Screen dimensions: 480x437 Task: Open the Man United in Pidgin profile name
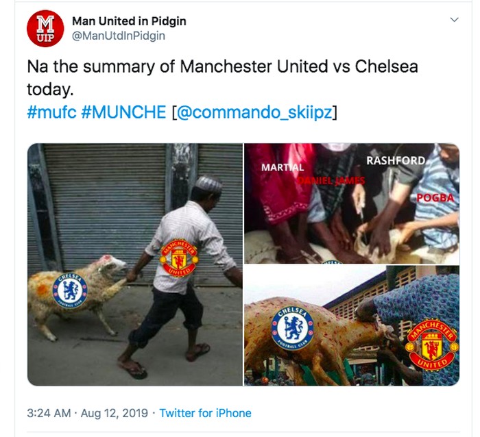(129, 21)
